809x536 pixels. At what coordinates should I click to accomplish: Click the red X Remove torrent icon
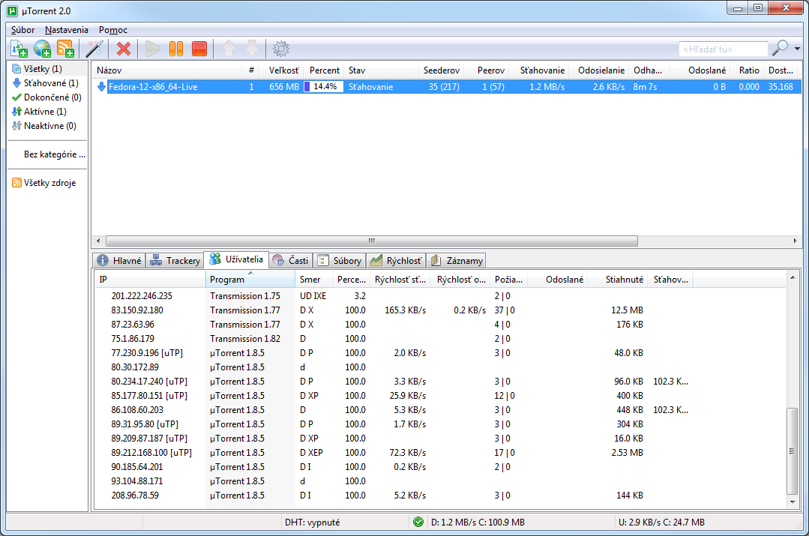123,49
